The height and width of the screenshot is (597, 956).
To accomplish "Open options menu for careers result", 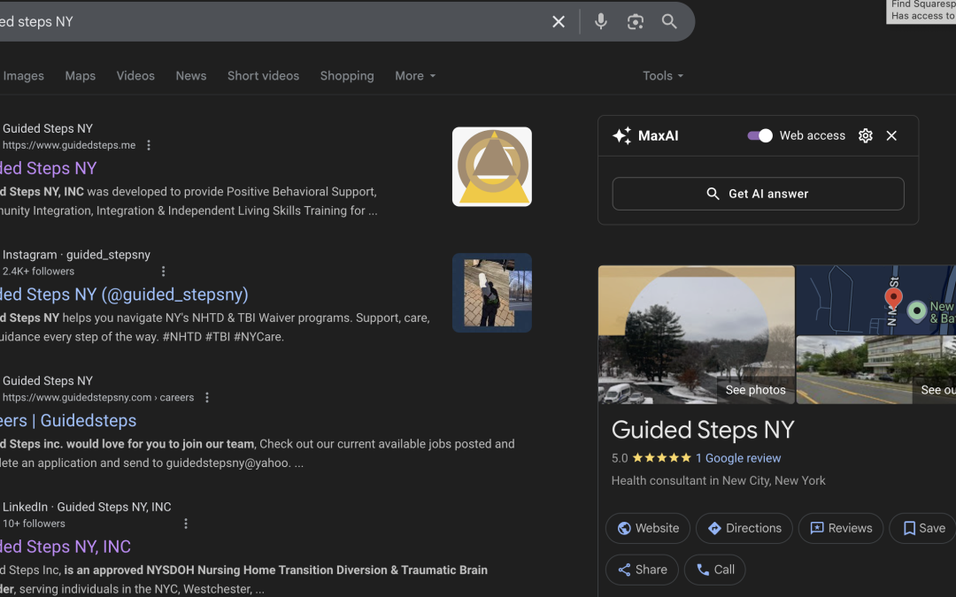I will click(x=207, y=398).
